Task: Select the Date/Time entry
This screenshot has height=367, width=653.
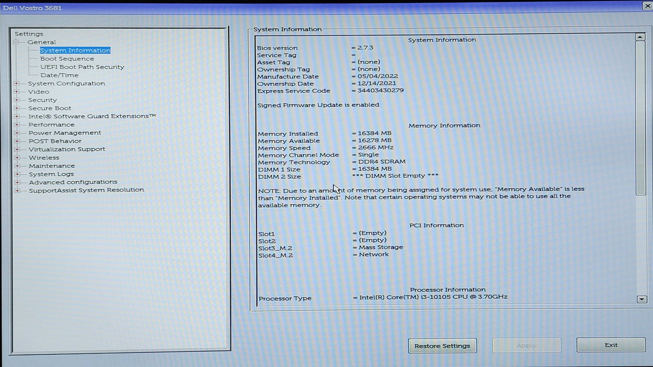Action: point(59,75)
